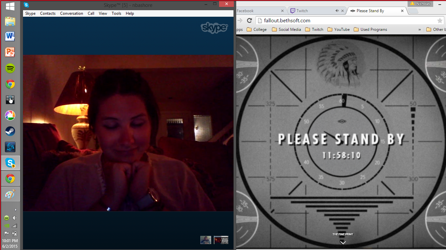Click the Please Stand By headline text
Viewport: 446px width, 250px height.
(341, 139)
